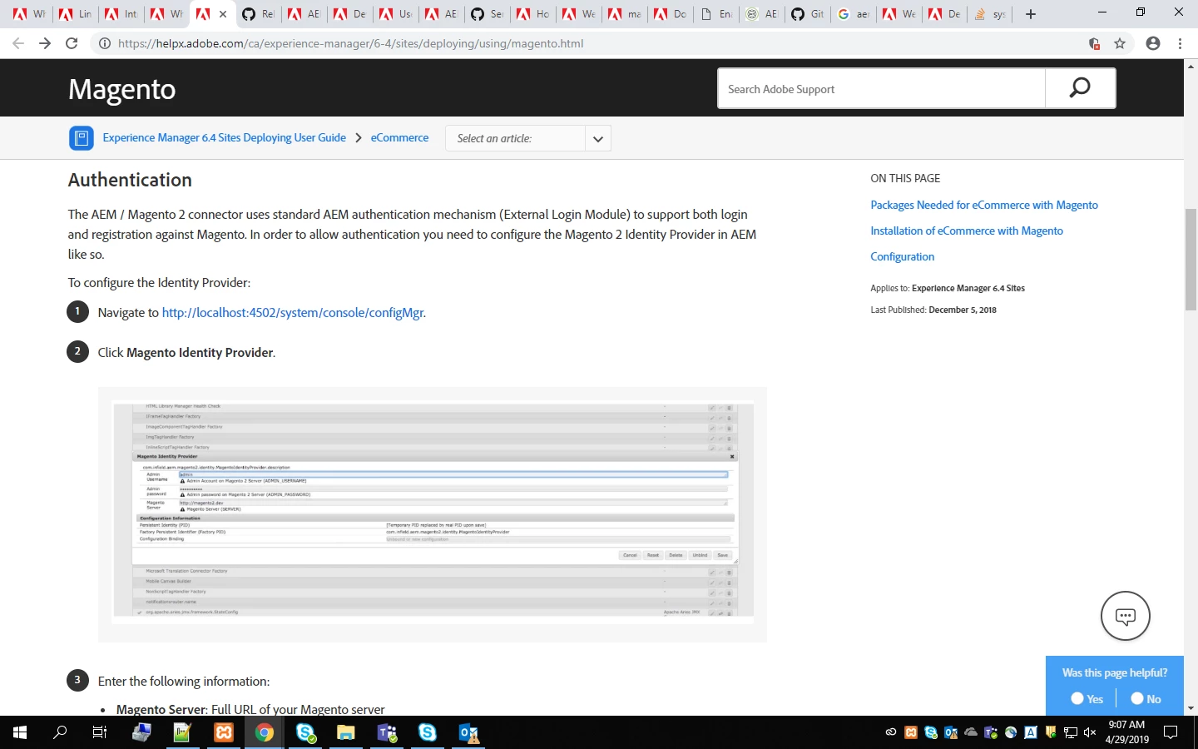Image resolution: width=1198 pixels, height=749 pixels.
Task: Open Skype for Business with green check badge
Action: 305,732
